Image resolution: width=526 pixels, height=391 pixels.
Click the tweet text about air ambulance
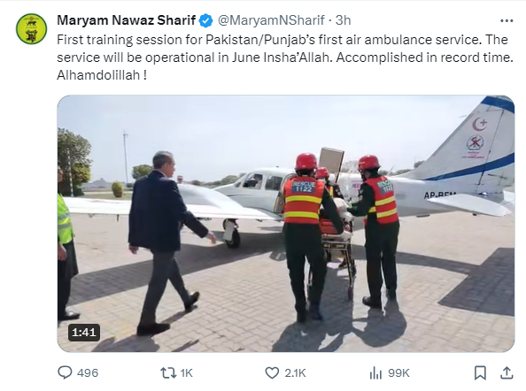point(285,57)
